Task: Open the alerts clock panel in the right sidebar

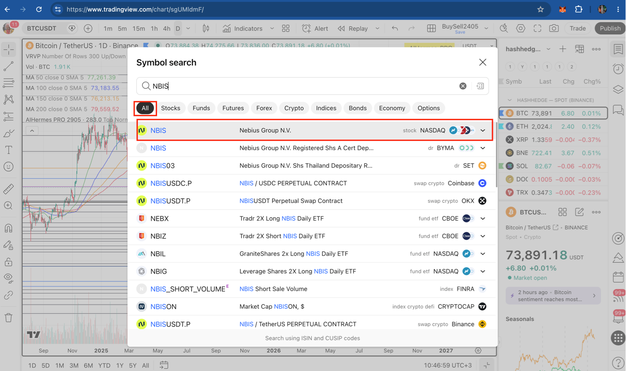Action: (x=618, y=69)
